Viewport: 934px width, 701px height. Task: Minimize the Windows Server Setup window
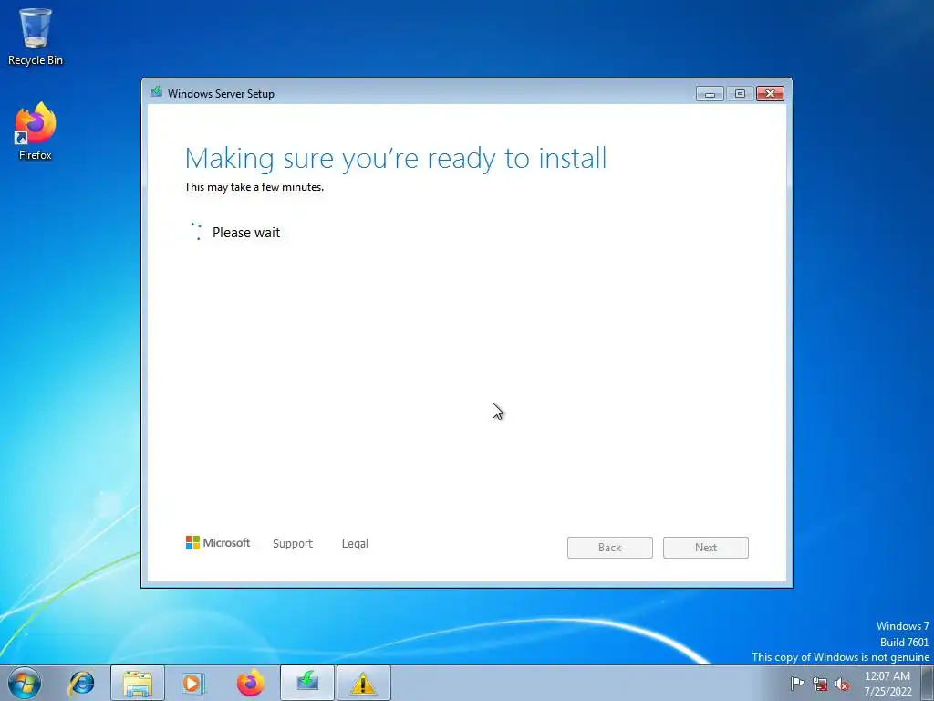tap(710, 94)
